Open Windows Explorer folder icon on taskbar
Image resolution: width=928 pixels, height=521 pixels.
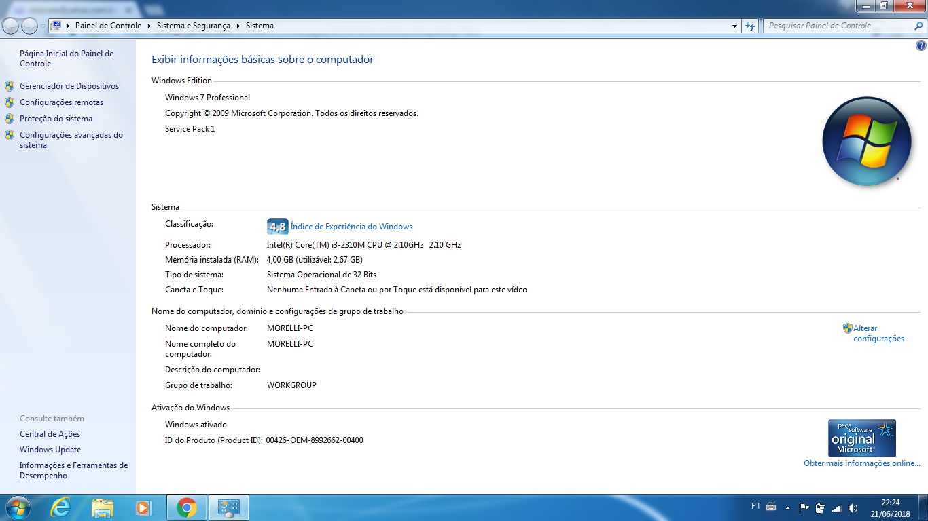click(x=103, y=507)
